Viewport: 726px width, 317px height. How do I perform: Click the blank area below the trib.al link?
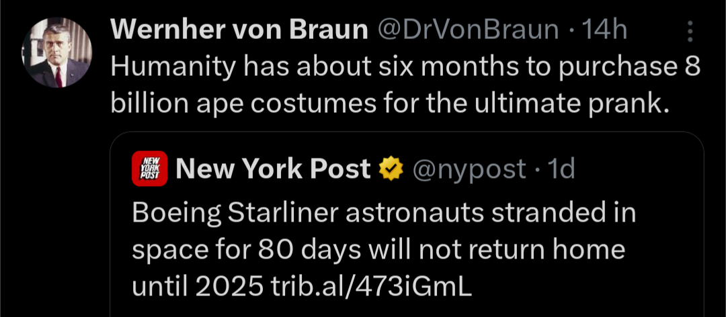(407, 309)
